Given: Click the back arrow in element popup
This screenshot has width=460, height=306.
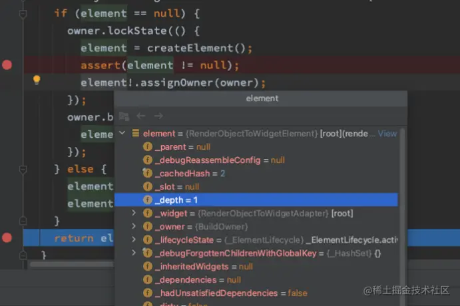Looking at the screenshot, I should 141,116.
